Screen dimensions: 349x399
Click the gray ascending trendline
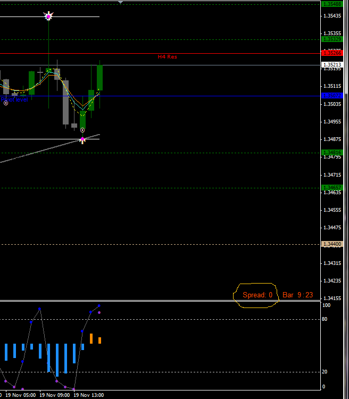[32, 154]
